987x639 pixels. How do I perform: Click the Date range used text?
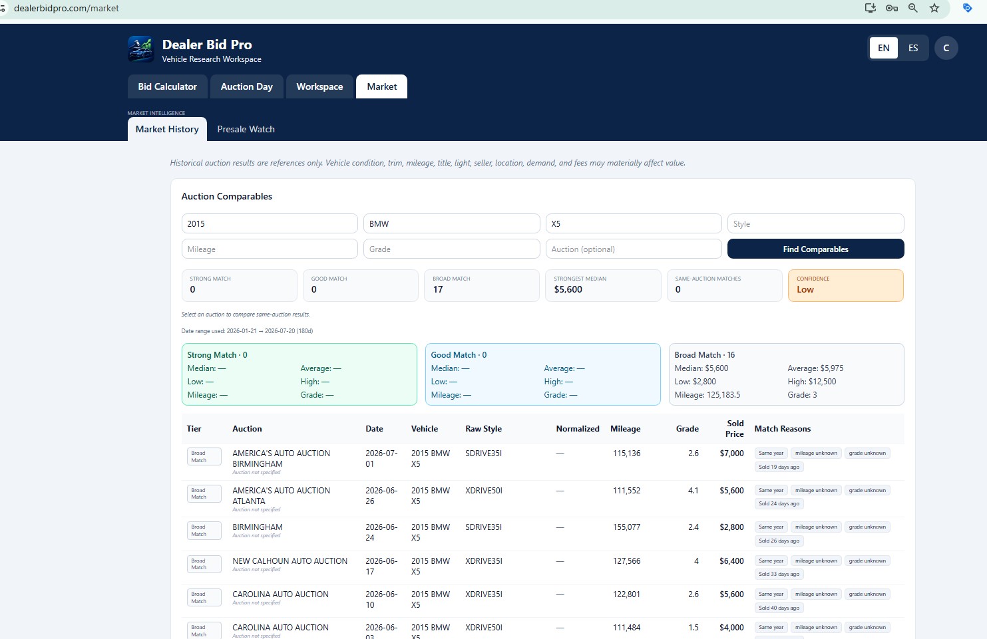[247, 330]
